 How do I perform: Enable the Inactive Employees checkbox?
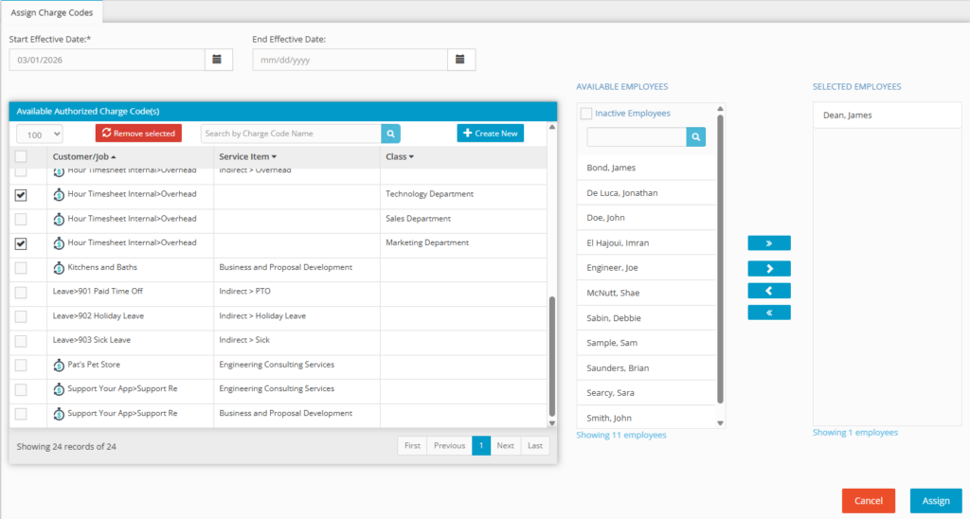tap(586, 114)
